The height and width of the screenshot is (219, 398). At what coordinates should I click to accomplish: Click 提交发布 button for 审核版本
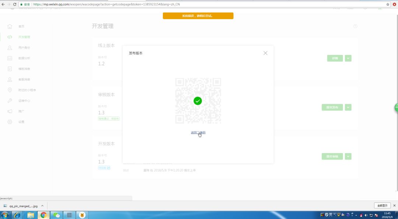[x=332, y=107]
